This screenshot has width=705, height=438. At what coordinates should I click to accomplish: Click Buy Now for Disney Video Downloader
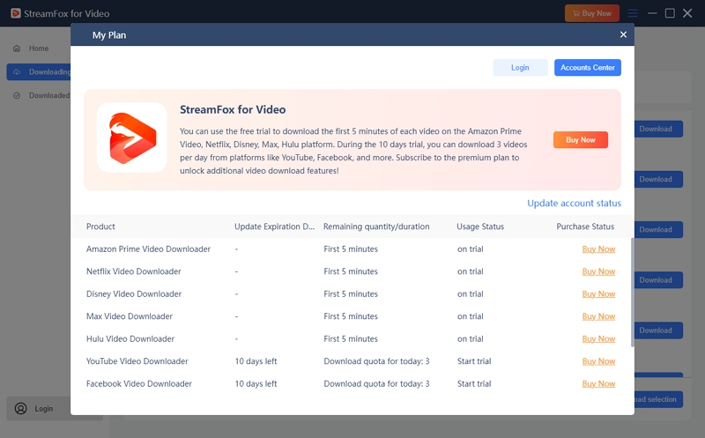(598, 294)
